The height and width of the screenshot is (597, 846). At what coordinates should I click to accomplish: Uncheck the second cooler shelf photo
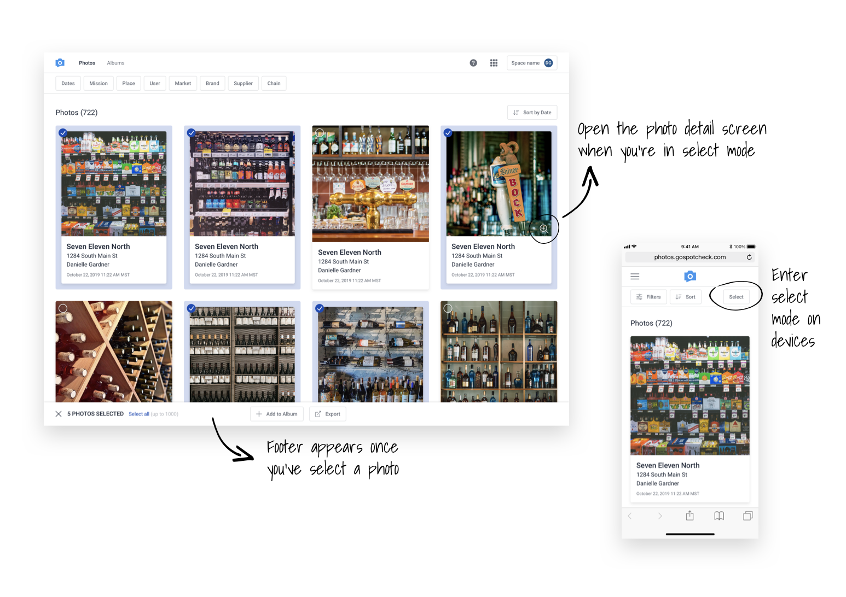pos(191,133)
